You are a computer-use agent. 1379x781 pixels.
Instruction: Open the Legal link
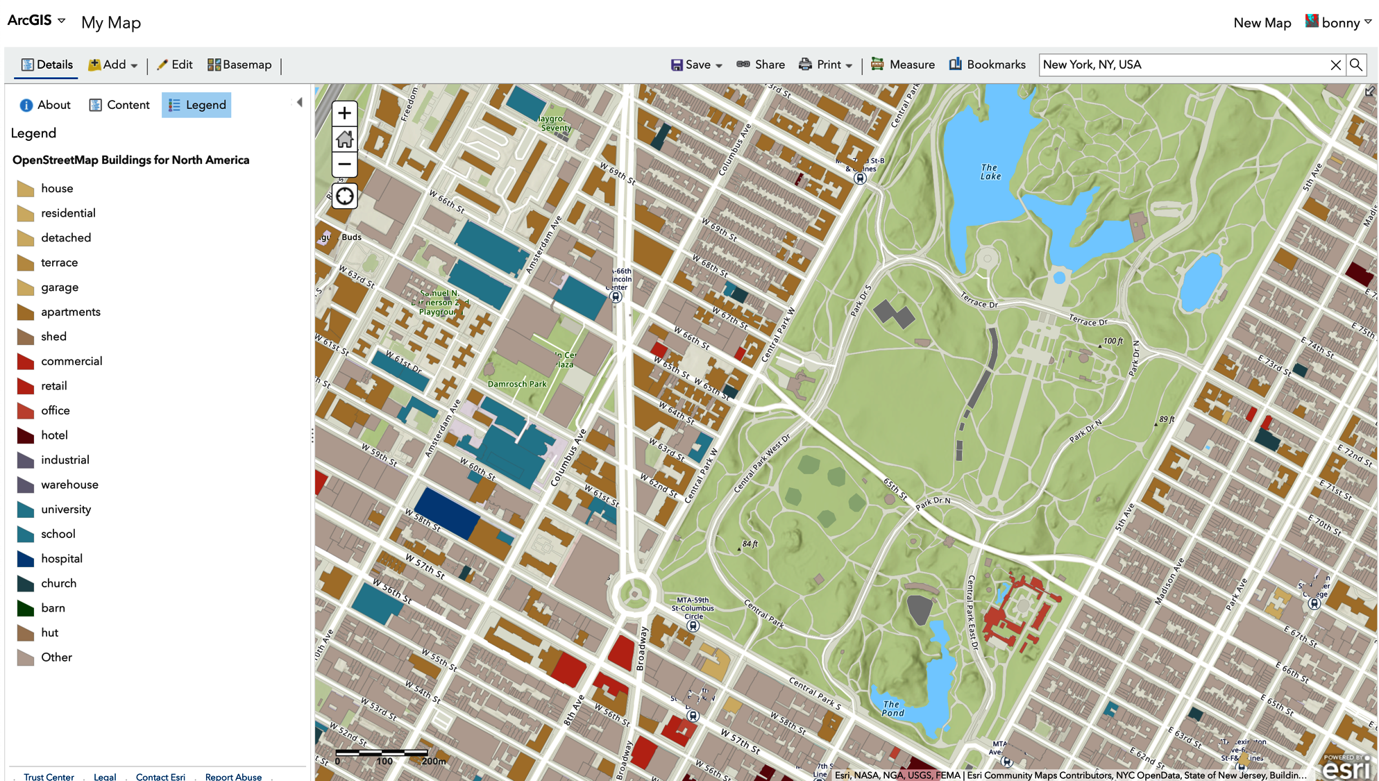coord(105,776)
